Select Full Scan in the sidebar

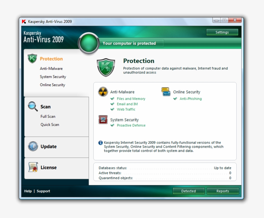(48, 117)
